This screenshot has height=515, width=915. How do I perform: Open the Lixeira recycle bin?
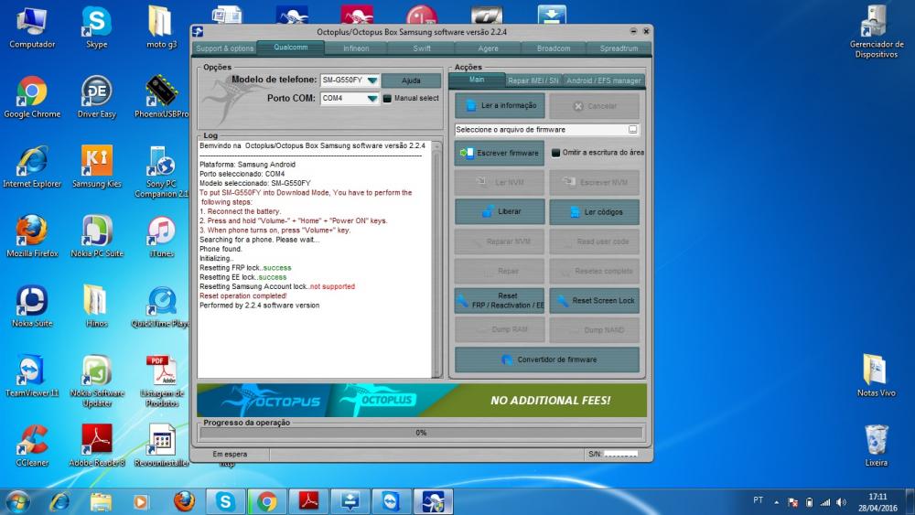click(876, 446)
